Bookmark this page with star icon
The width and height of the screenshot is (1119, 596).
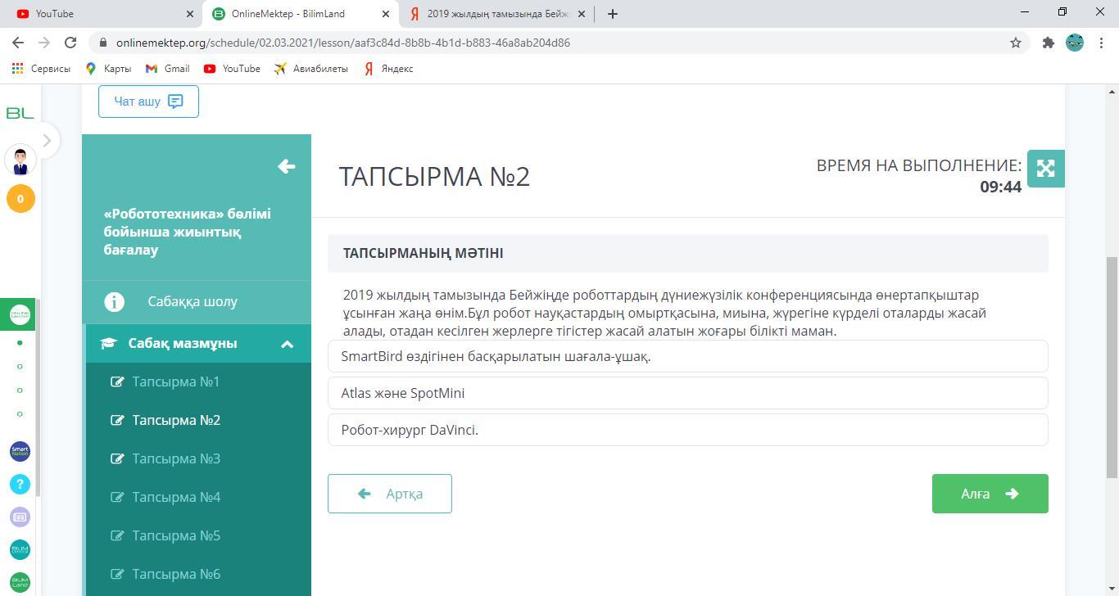(x=1016, y=43)
